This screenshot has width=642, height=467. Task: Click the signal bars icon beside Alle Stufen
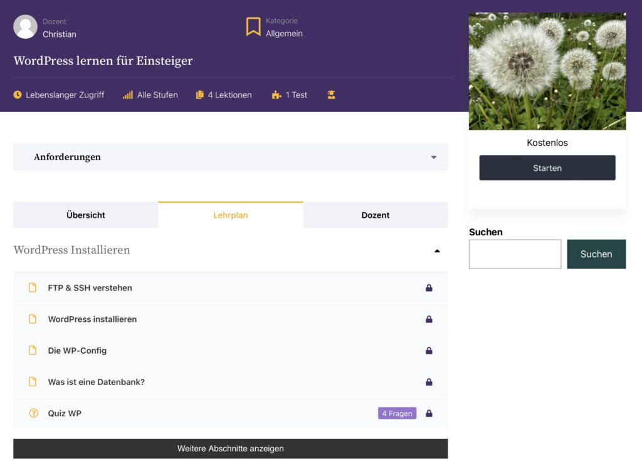(x=128, y=95)
